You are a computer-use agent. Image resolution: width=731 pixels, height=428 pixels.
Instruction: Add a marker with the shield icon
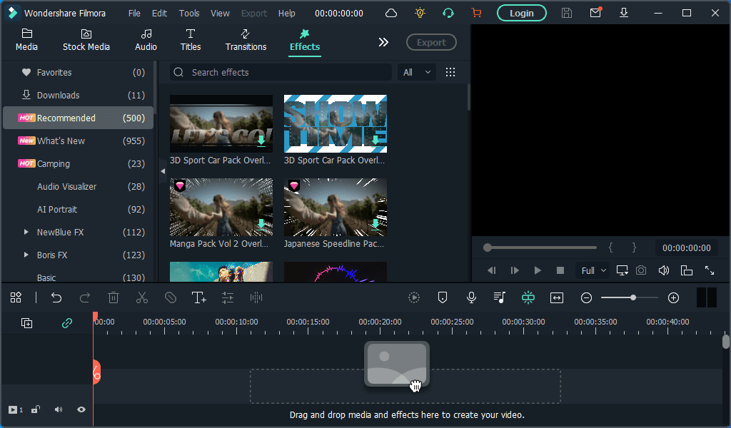coord(443,297)
